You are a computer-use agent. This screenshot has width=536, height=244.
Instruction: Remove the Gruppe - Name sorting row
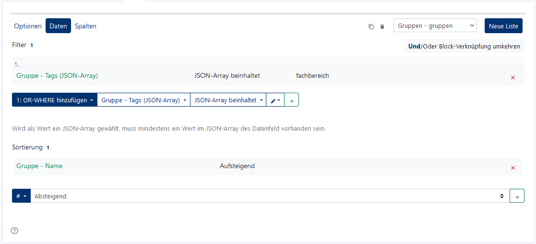click(x=513, y=168)
